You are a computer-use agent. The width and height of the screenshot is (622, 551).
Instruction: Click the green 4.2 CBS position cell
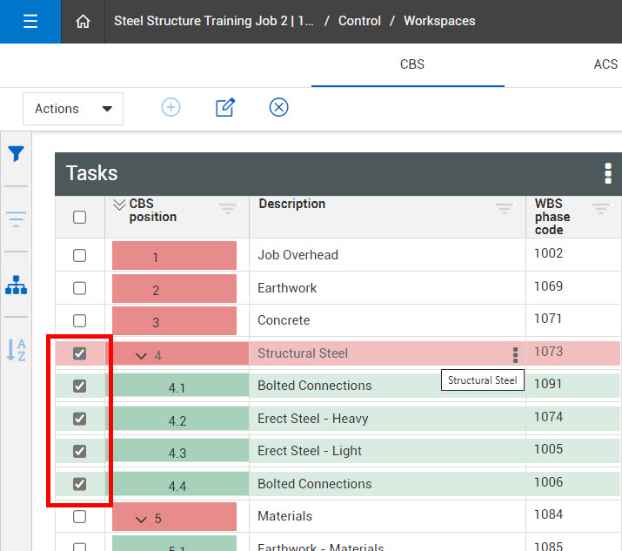pyautogui.click(x=177, y=420)
